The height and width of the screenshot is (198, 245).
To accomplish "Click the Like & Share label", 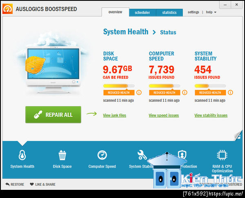I will [x=45, y=185].
